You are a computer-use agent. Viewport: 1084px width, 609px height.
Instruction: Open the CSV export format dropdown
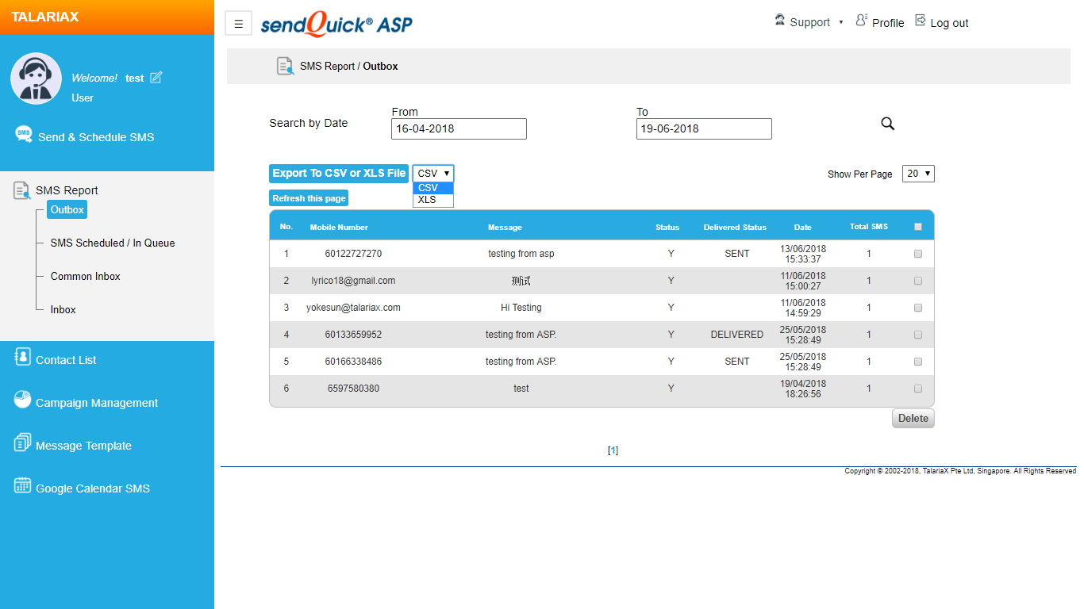click(433, 174)
